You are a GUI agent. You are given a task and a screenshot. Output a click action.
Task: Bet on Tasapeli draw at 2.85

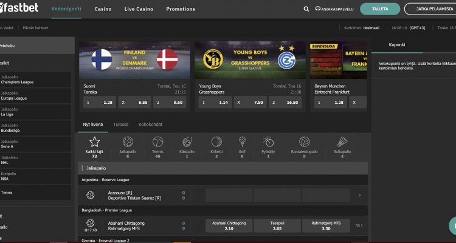click(x=277, y=225)
